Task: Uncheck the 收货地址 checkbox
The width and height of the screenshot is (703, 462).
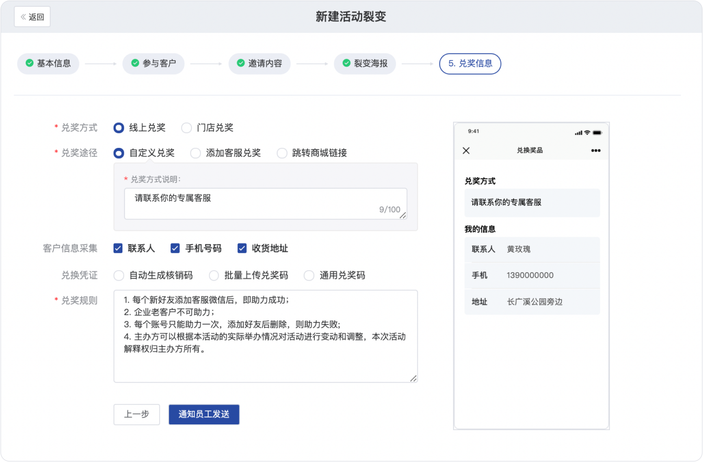Action: (242, 248)
